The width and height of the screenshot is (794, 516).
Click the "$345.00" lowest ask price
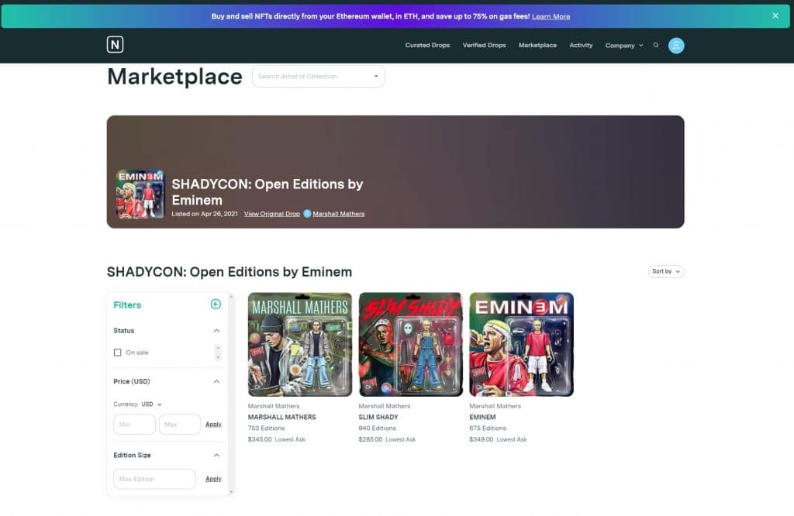click(x=260, y=439)
